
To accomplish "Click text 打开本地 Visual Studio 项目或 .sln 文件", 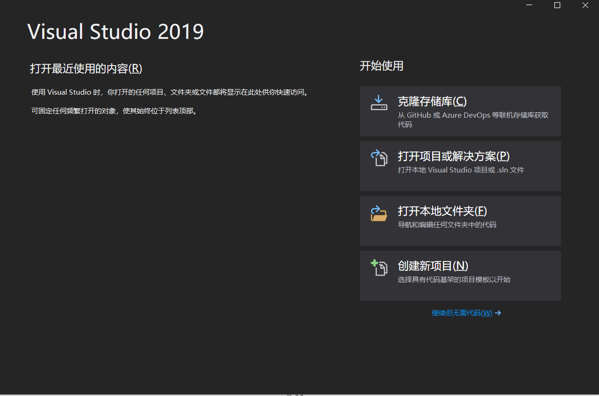I will [461, 170].
